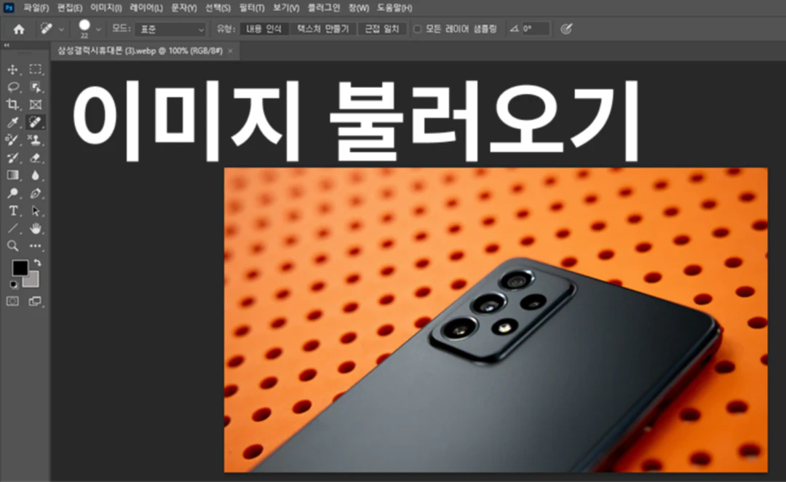Viewport: 786px width, 482px height.
Task: Open the brush size picker dropdown
Action: [98, 30]
